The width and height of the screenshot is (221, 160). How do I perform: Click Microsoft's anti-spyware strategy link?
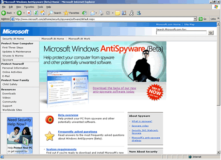[x=146, y=139]
